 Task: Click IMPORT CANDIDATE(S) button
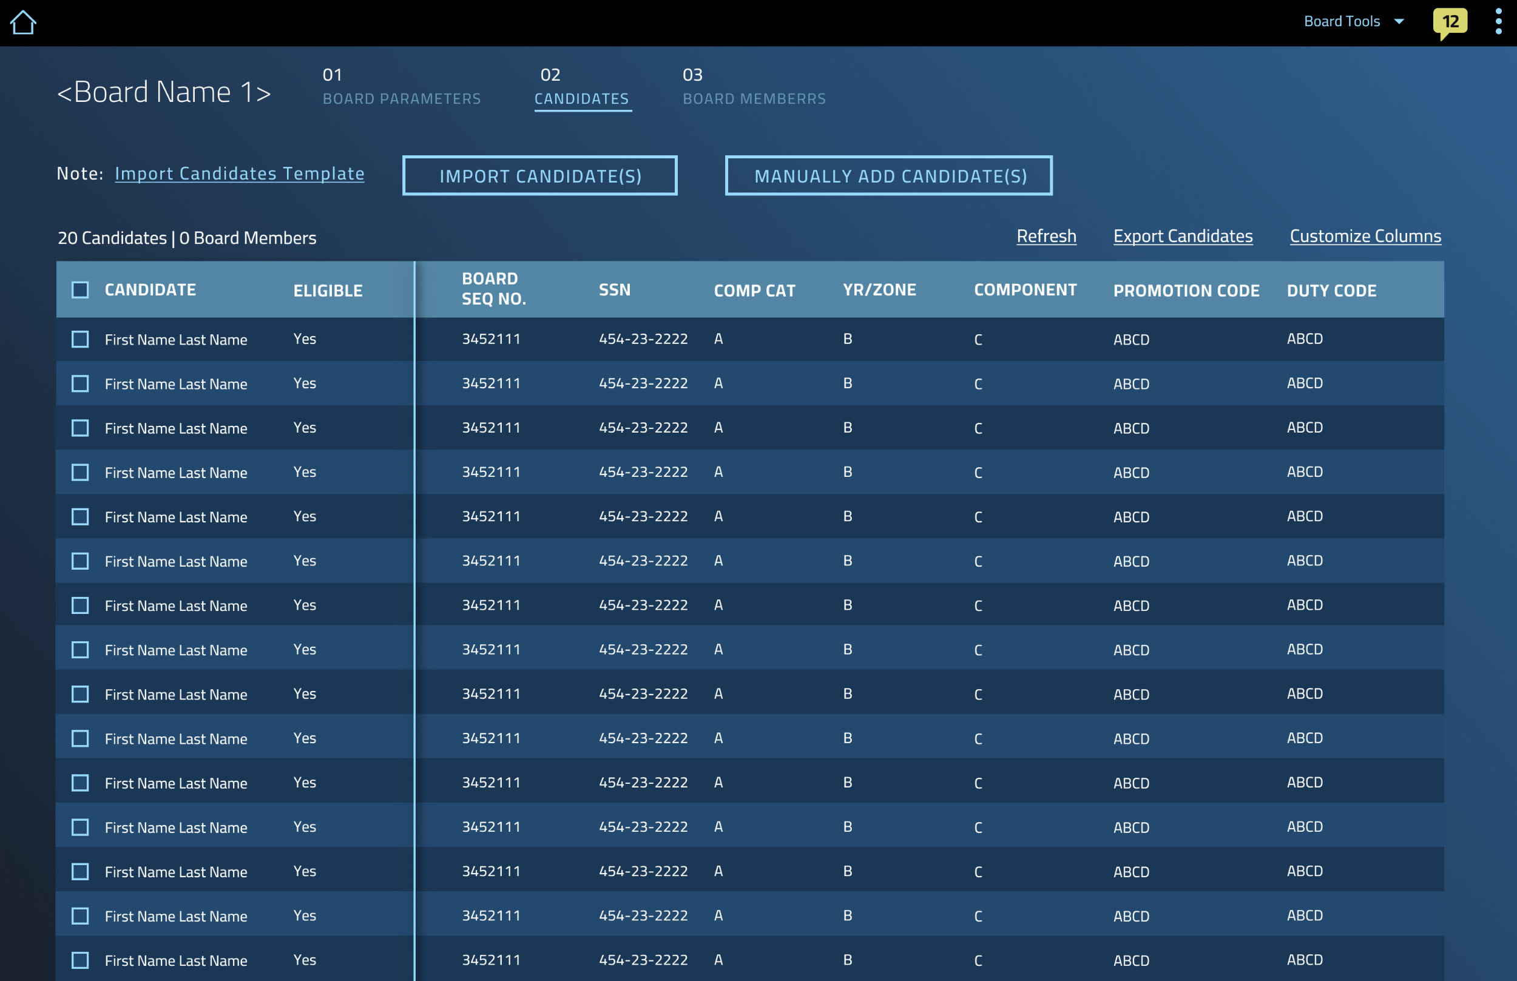click(x=541, y=175)
